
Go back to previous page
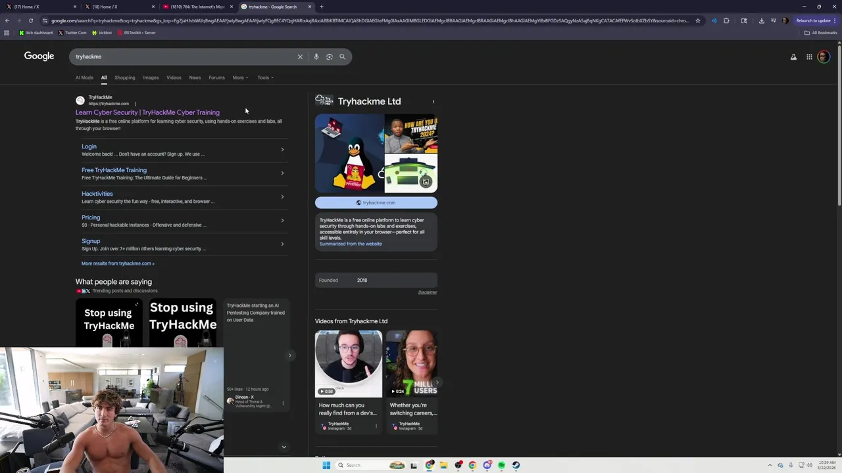pos(7,20)
